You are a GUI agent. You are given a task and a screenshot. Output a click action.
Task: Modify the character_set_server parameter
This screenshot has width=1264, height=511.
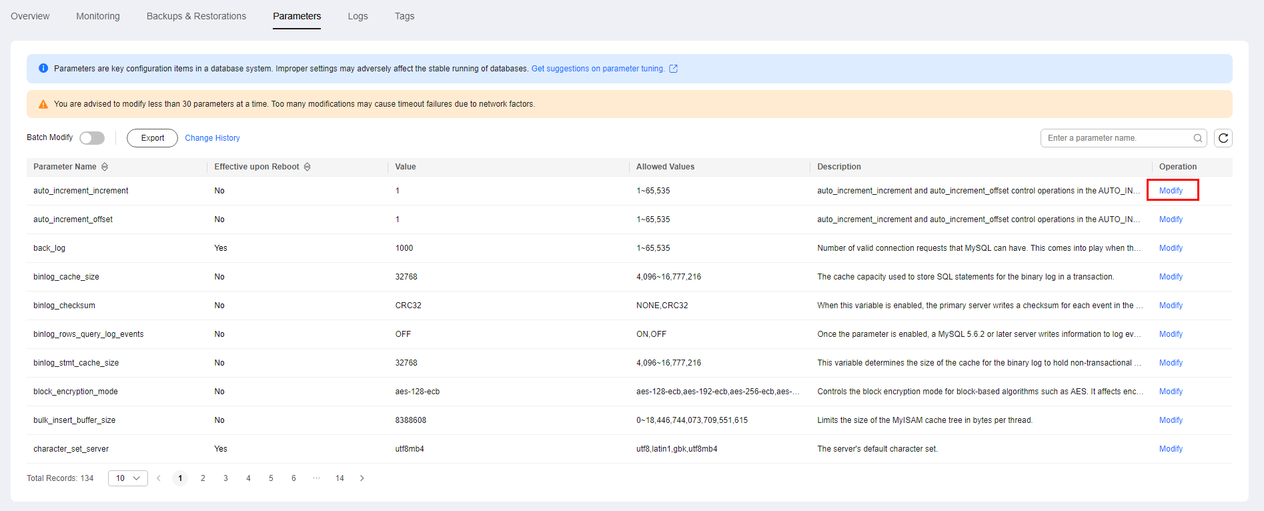tap(1171, 449)
